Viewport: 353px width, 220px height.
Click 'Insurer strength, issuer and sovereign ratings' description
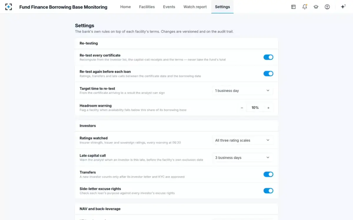(x=130, y=143)
